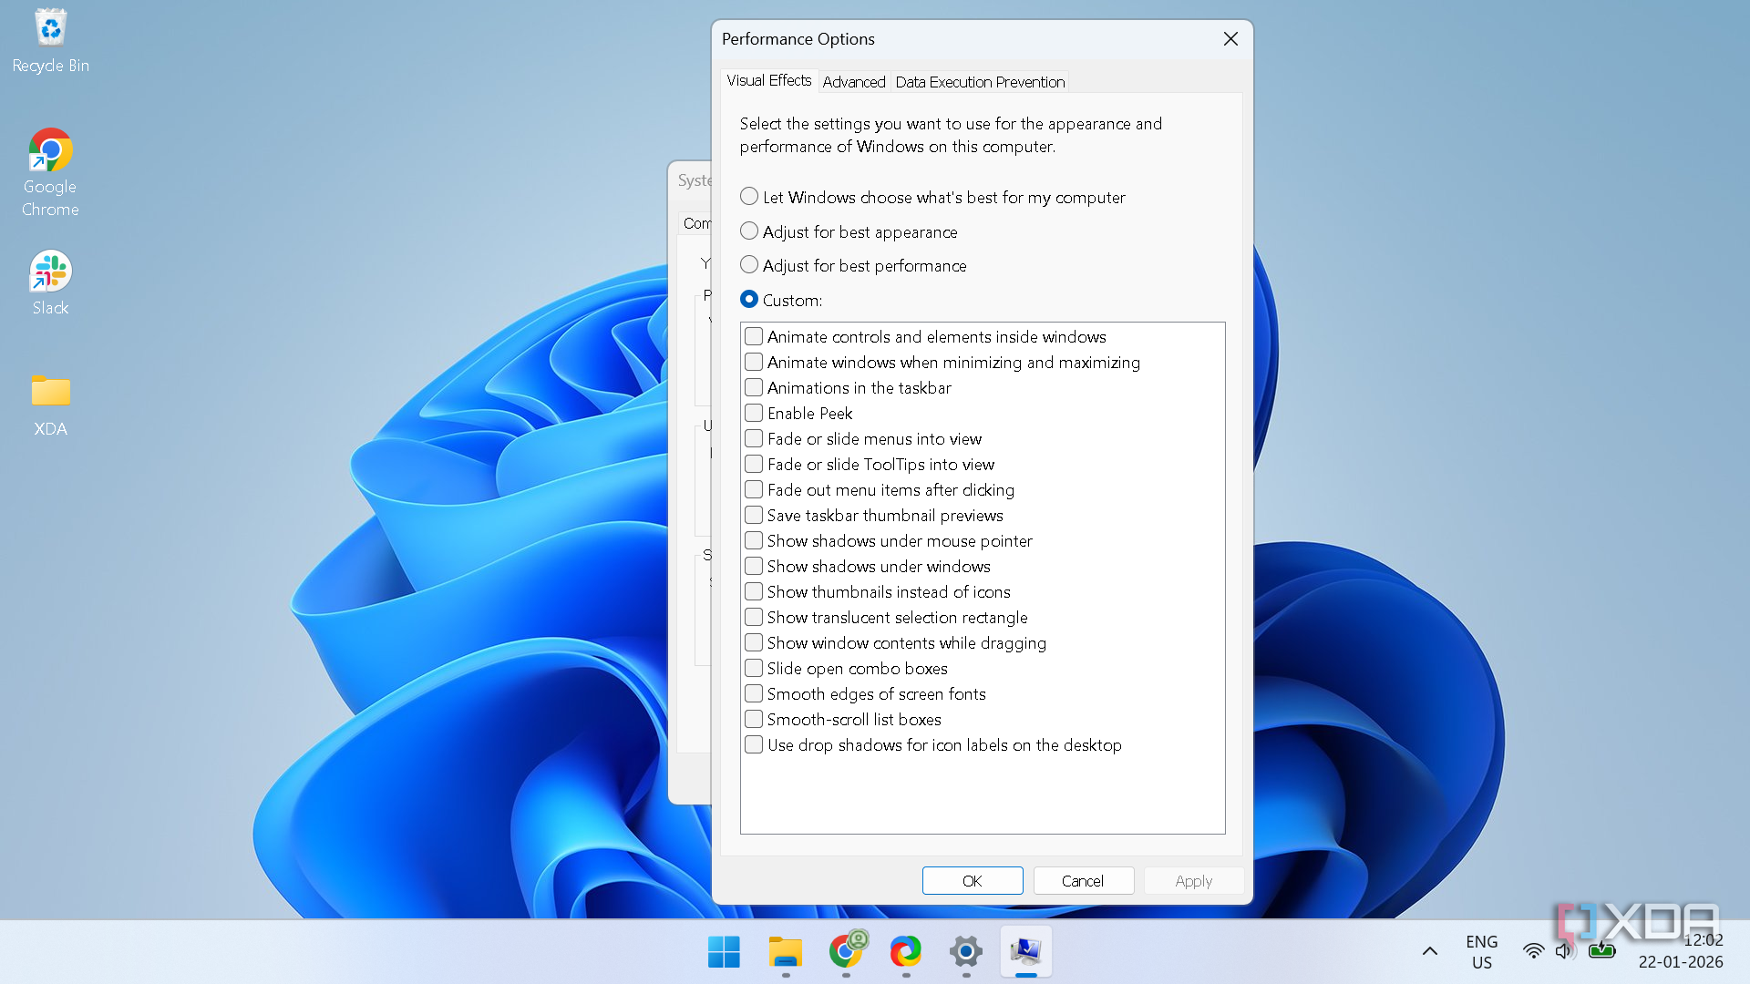Image resolution: width=1750 pixels, height=984 pixels.
Task: Select the Custom radio option
Action: [x=781, y=300]
